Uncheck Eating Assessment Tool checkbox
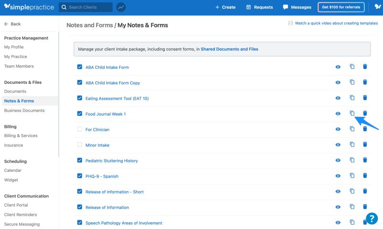 click(x=79, y=98)
